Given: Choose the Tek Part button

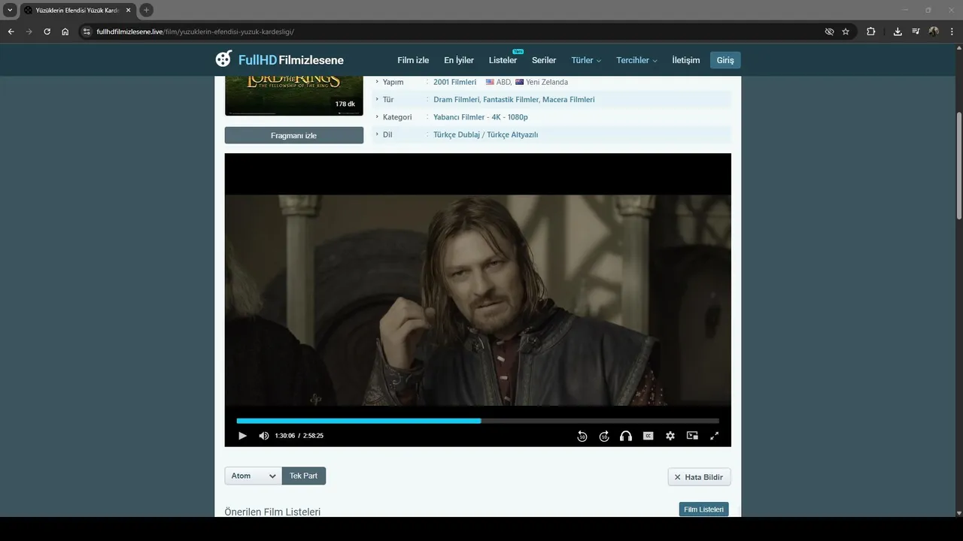Looking at the screenshot, I should pos(304,476).
